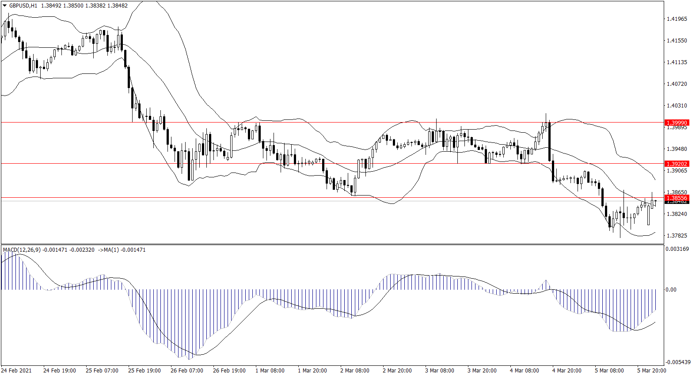Select the 1 Mar 08:00 time axis label
The image size is (692, 376).
[270, 370]
